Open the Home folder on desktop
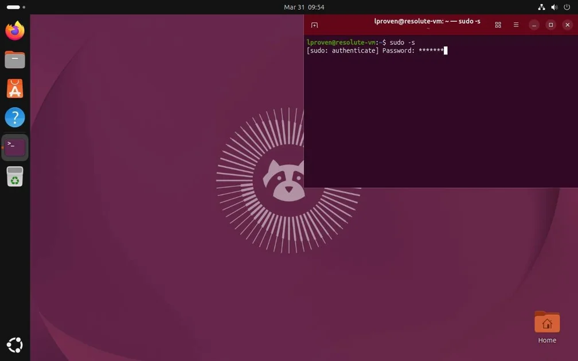 coord(547,323)
